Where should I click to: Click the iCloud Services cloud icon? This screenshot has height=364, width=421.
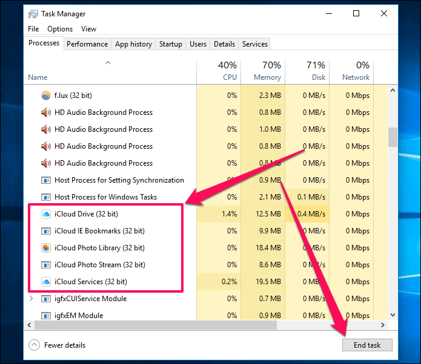(x=46, y=282)
